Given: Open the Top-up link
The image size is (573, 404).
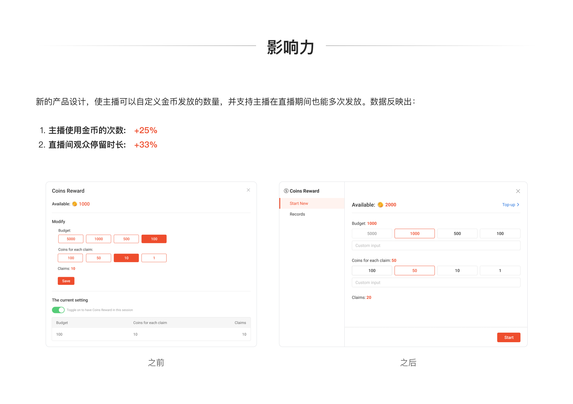Looking at the screenshot, I should 509,205.
